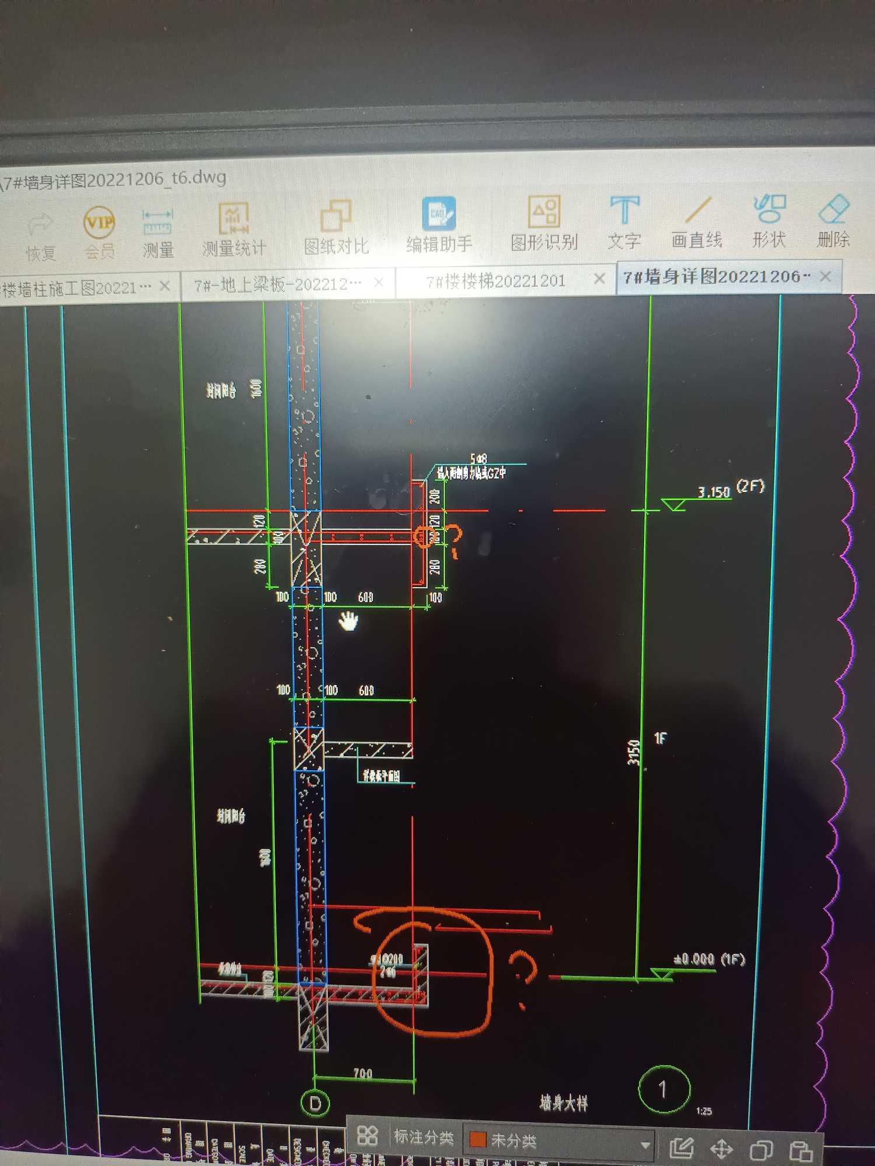The image size is (875, 1166).
Task: Click the edit annotation pencil icon
Action: tap(681, 1147)
